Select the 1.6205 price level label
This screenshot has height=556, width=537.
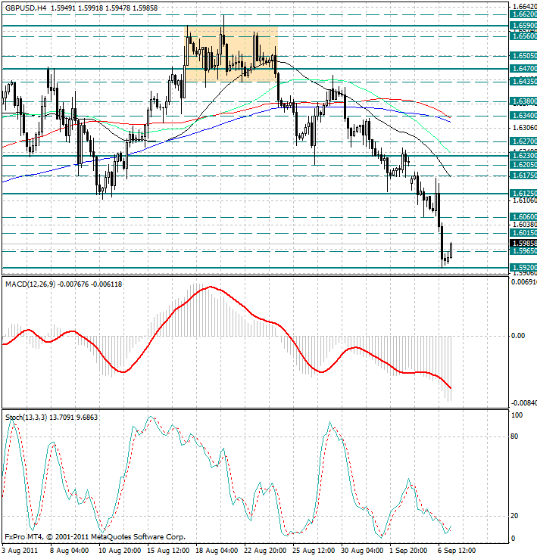click(523, 165)
